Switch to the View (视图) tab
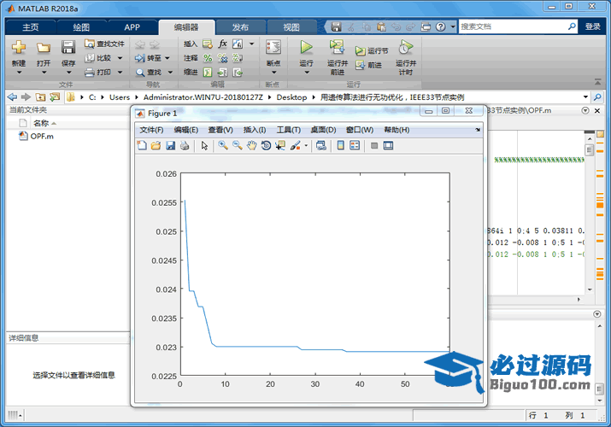The height and width of the screenshot is (427, 611). 291,27
